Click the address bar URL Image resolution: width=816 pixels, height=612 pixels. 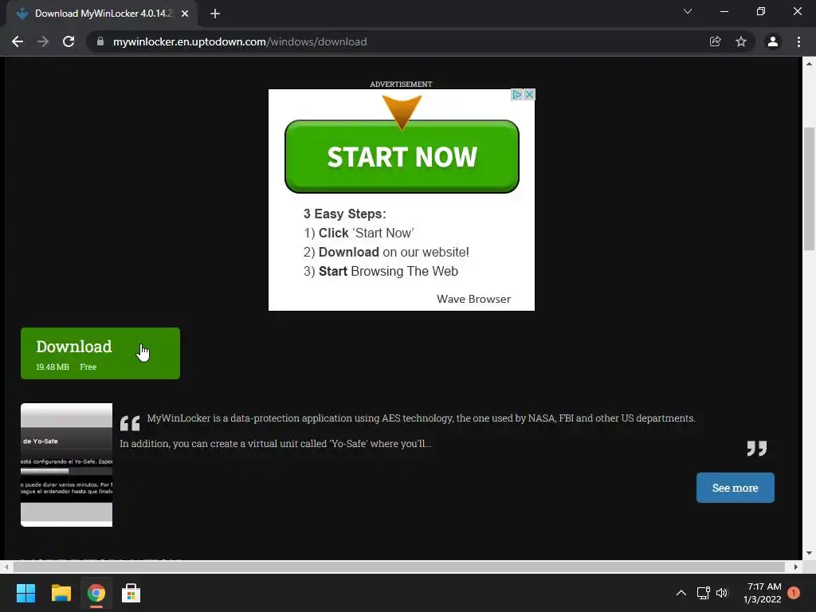point(240,41)
